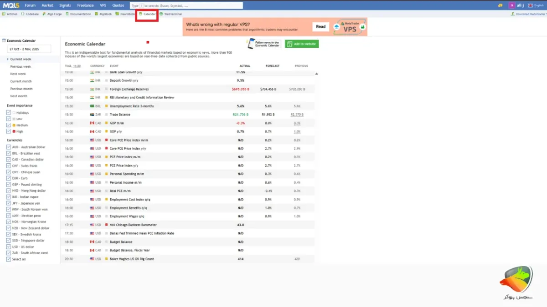The width and height of the screenshot is (547, 307).
Task: Click red importance marker on MNI Chicago Business Barometer
Action: [x=107, y=225]
